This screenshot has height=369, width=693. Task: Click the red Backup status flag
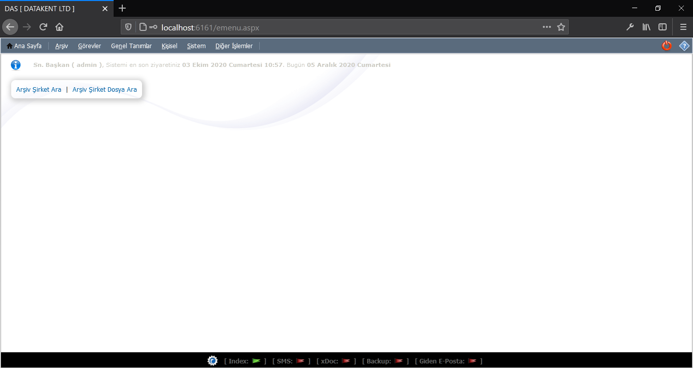click(x=399, y=361)
